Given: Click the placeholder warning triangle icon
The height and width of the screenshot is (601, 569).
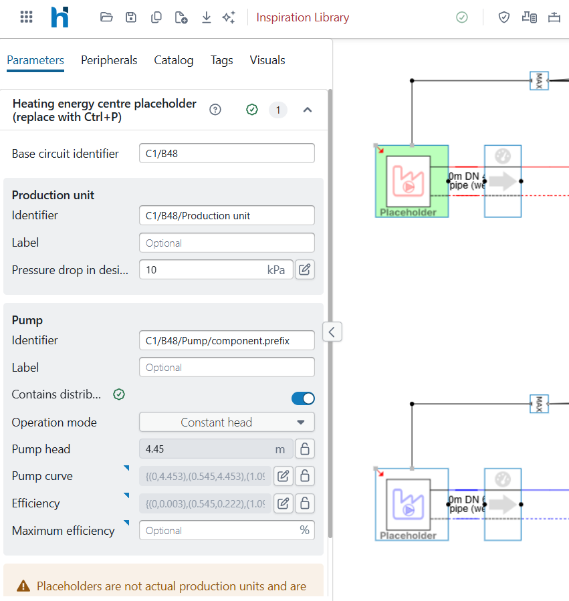Looking at the screenshot, I should tap(23, 586).
